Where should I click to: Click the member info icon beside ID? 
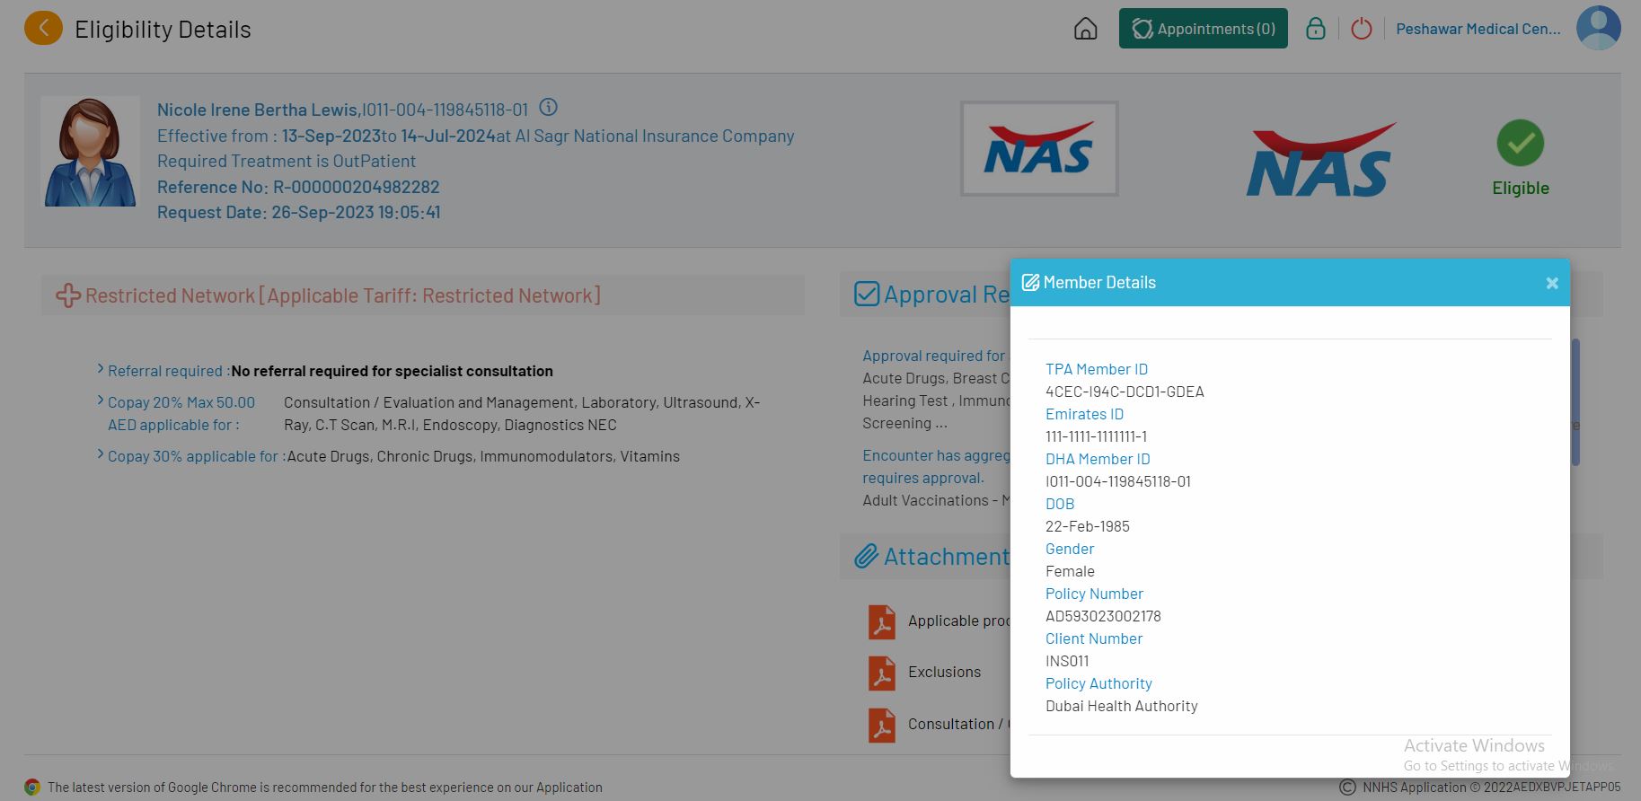(x=548, y=108)
